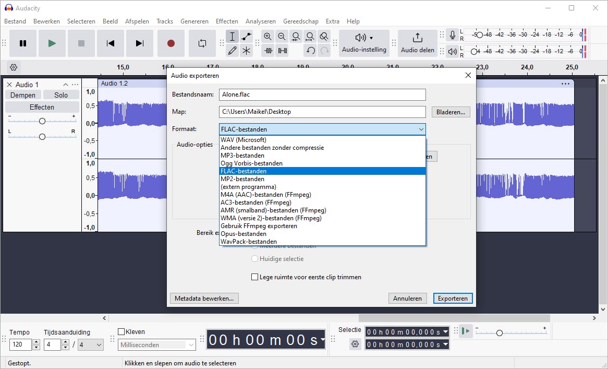
Task: Click the Undo arrow icon
Action: (310, 51)
